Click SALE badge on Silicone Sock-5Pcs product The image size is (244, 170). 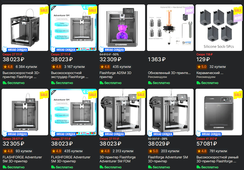click(238, 10)
